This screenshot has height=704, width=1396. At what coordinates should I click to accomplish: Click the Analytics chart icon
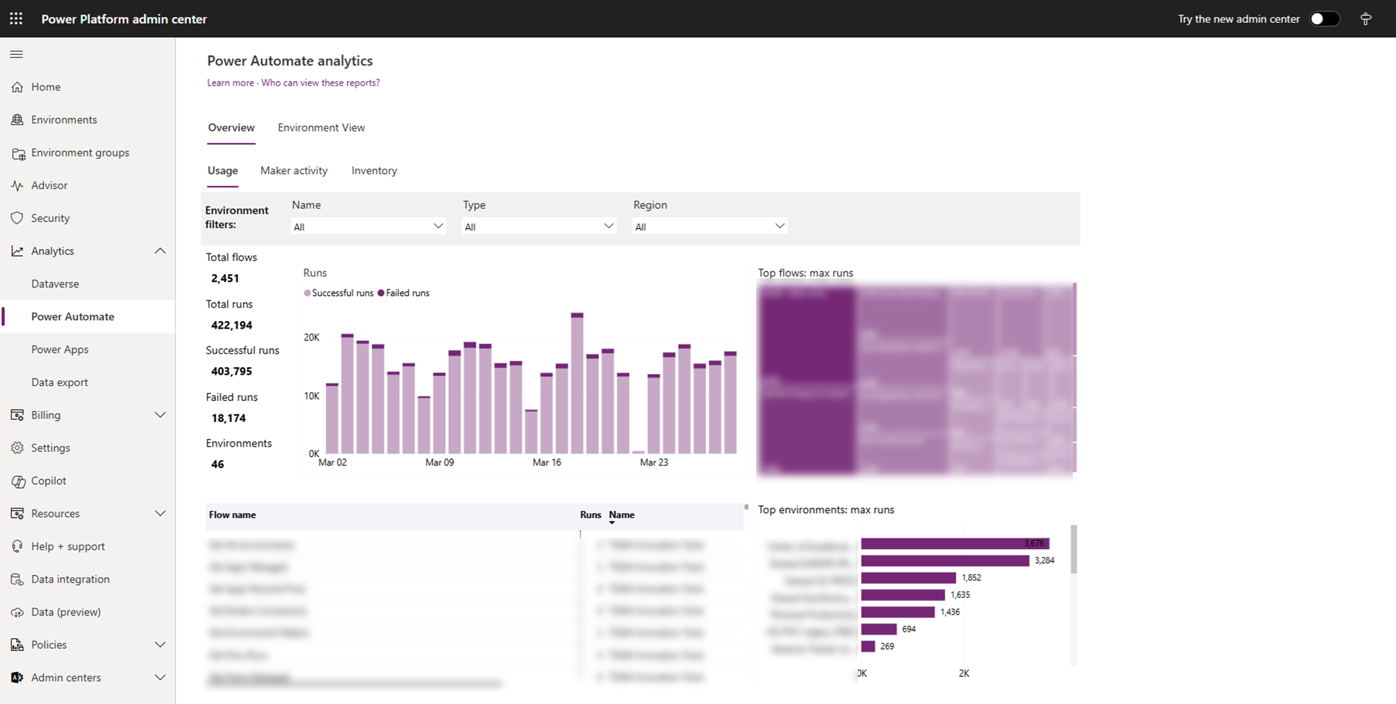click(x=17, y=251)
